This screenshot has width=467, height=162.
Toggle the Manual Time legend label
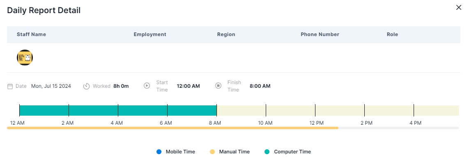[x=235, y=152]
